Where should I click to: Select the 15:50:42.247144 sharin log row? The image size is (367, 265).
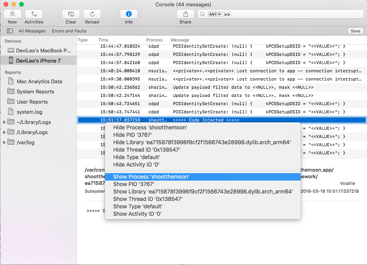pos(222,95)
